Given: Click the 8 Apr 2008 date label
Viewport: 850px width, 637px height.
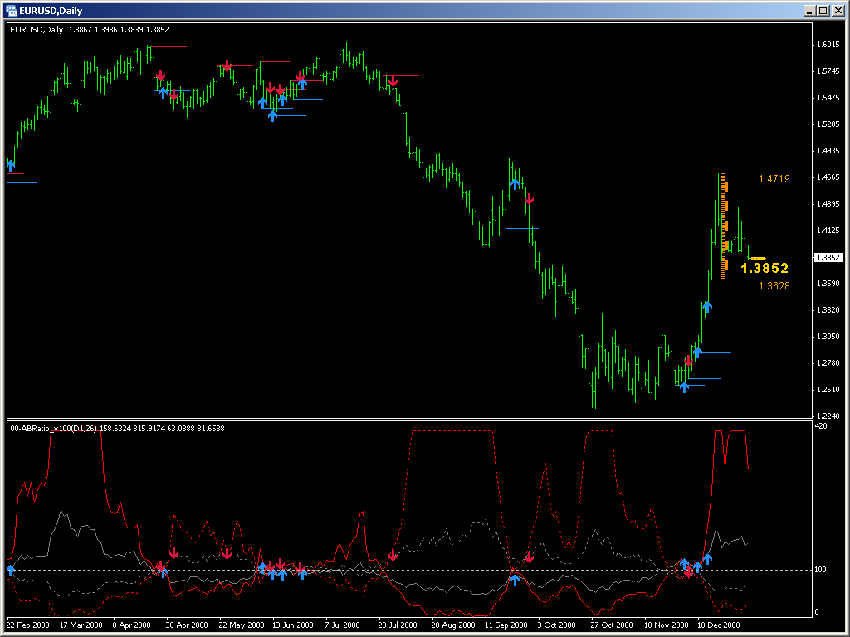Looking at the screenshot, I should coord(132,625).
